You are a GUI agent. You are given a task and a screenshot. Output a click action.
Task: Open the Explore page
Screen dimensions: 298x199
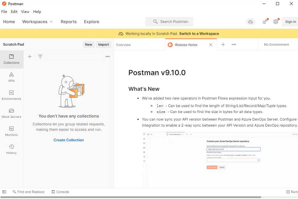pyautogui.click(x=91, y=22)
